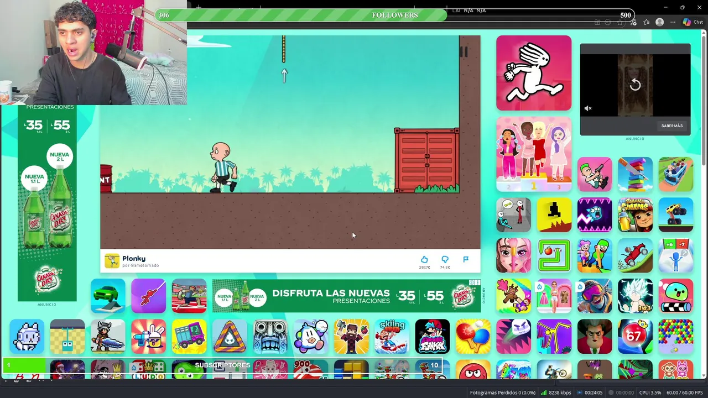This screenshot has width=708, height=398.
Task: Open the pink makeup face game
Action: tap(513, 255)
